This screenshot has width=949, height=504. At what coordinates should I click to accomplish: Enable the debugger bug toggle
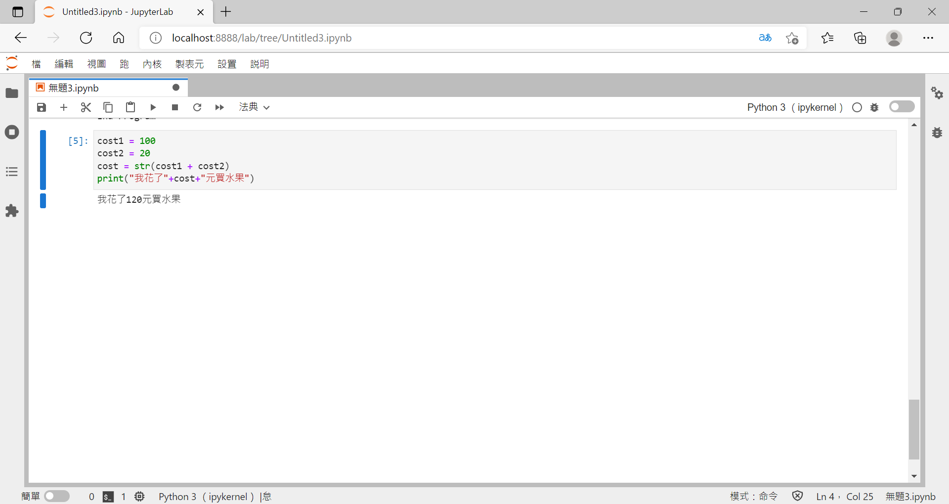[874, 107]
